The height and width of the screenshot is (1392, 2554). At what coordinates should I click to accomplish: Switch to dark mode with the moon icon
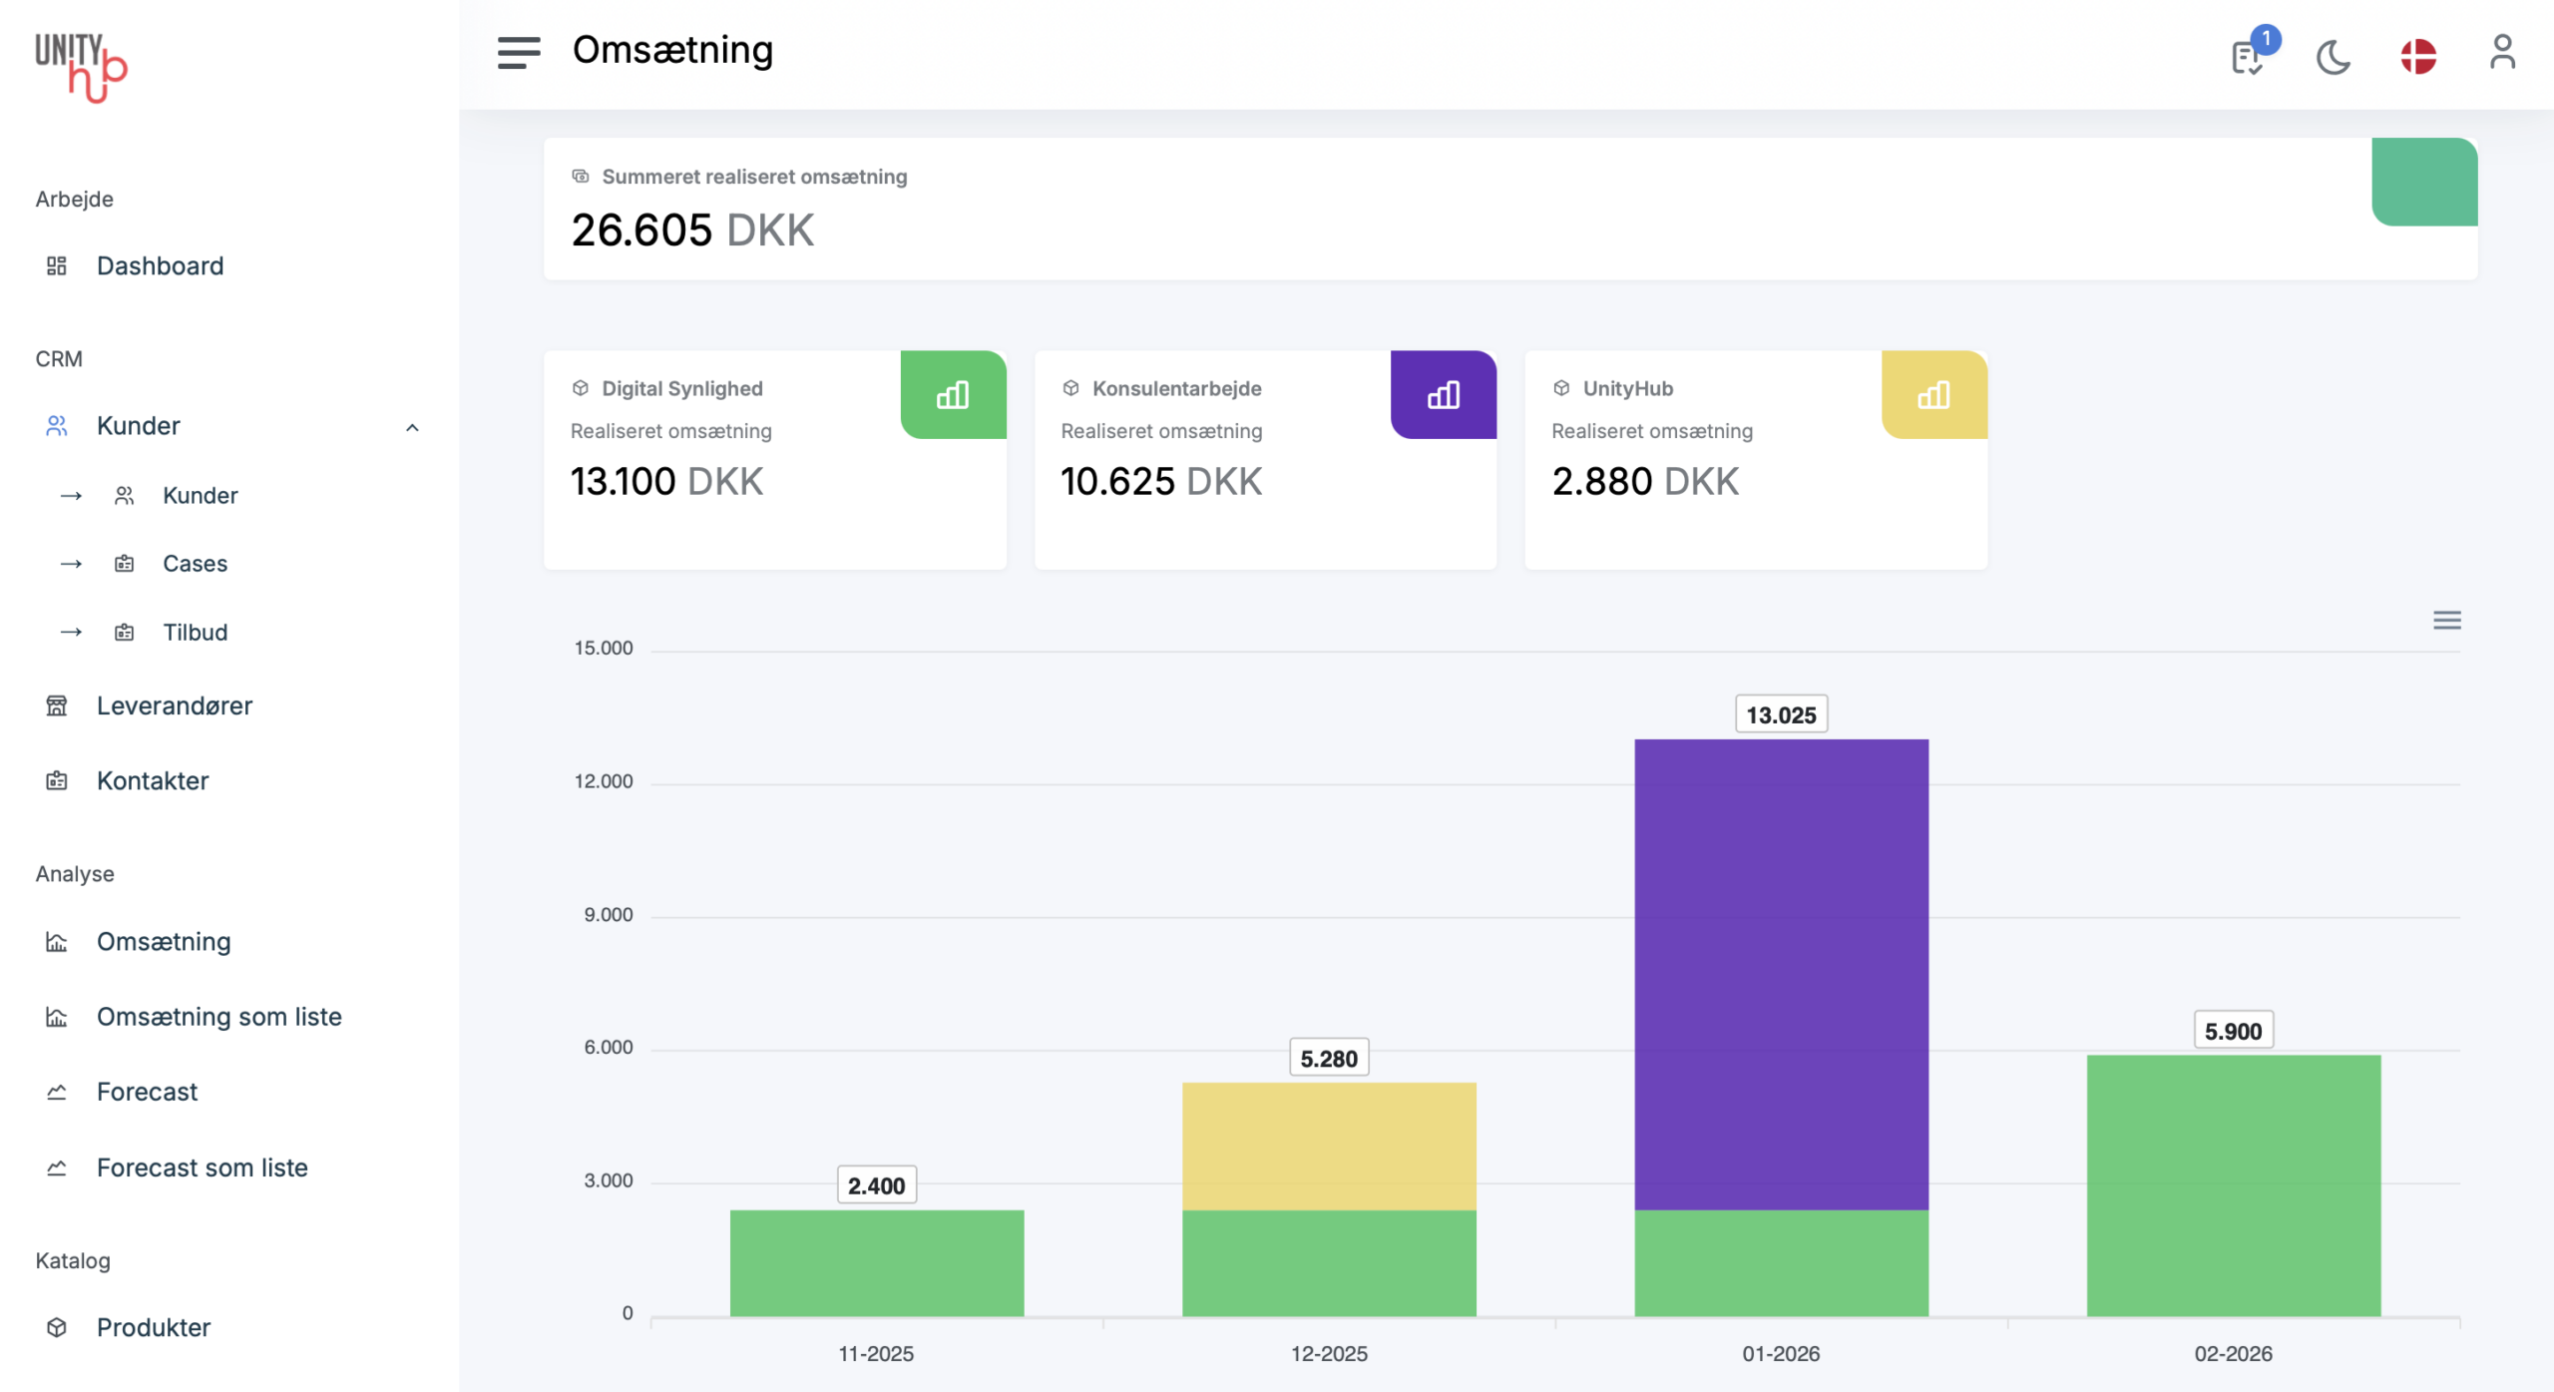coord(2333,56)
